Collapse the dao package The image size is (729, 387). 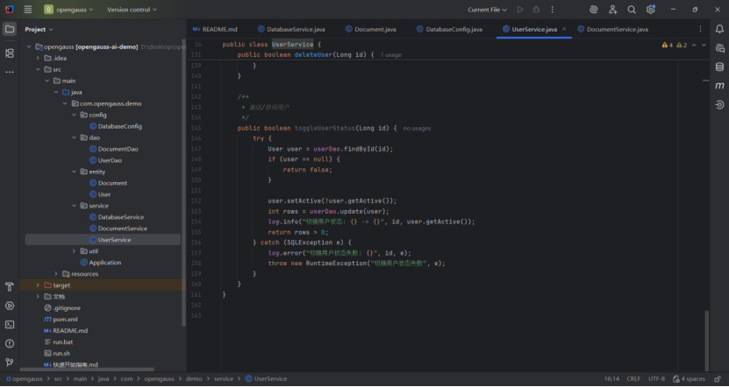[74, 137]
